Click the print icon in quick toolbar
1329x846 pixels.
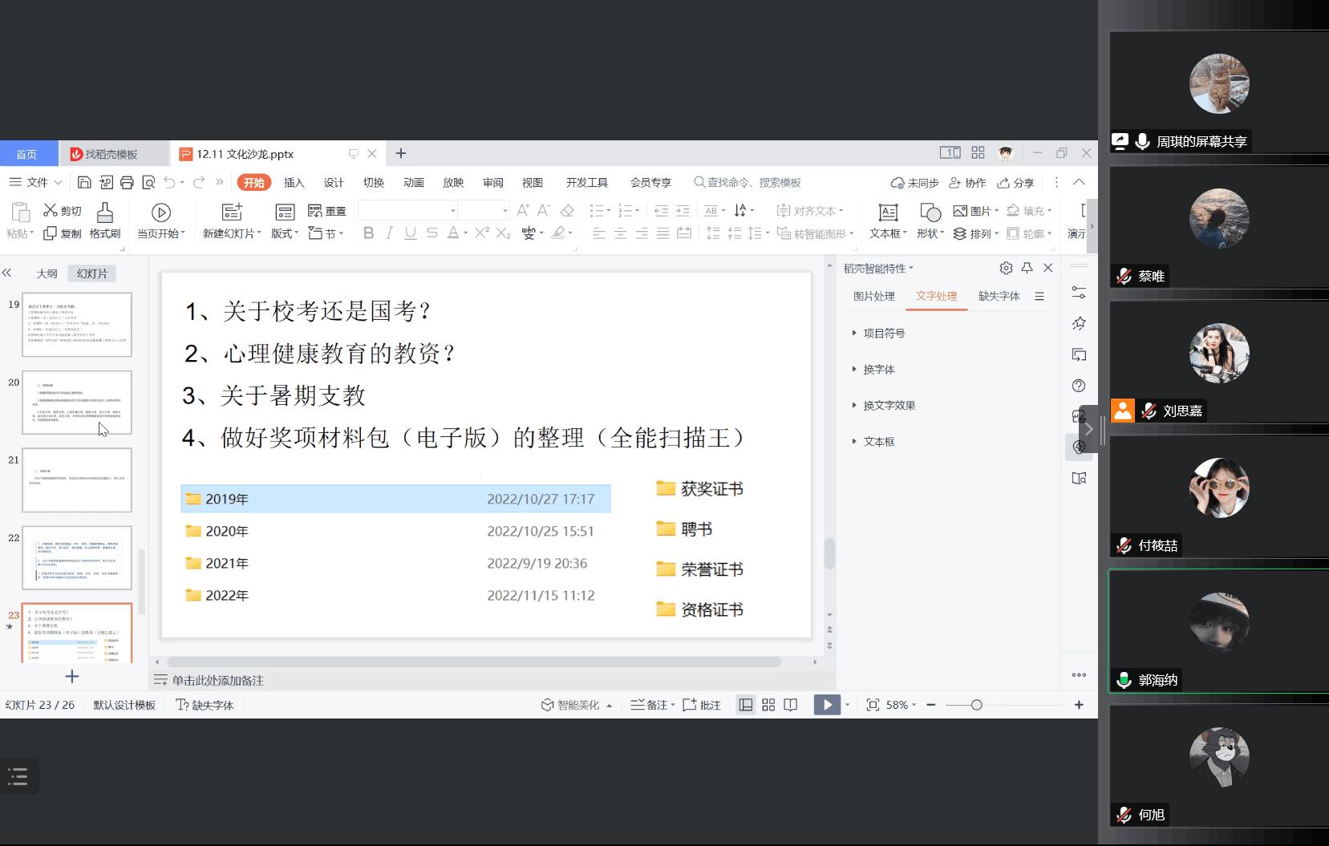coord(127,183)
